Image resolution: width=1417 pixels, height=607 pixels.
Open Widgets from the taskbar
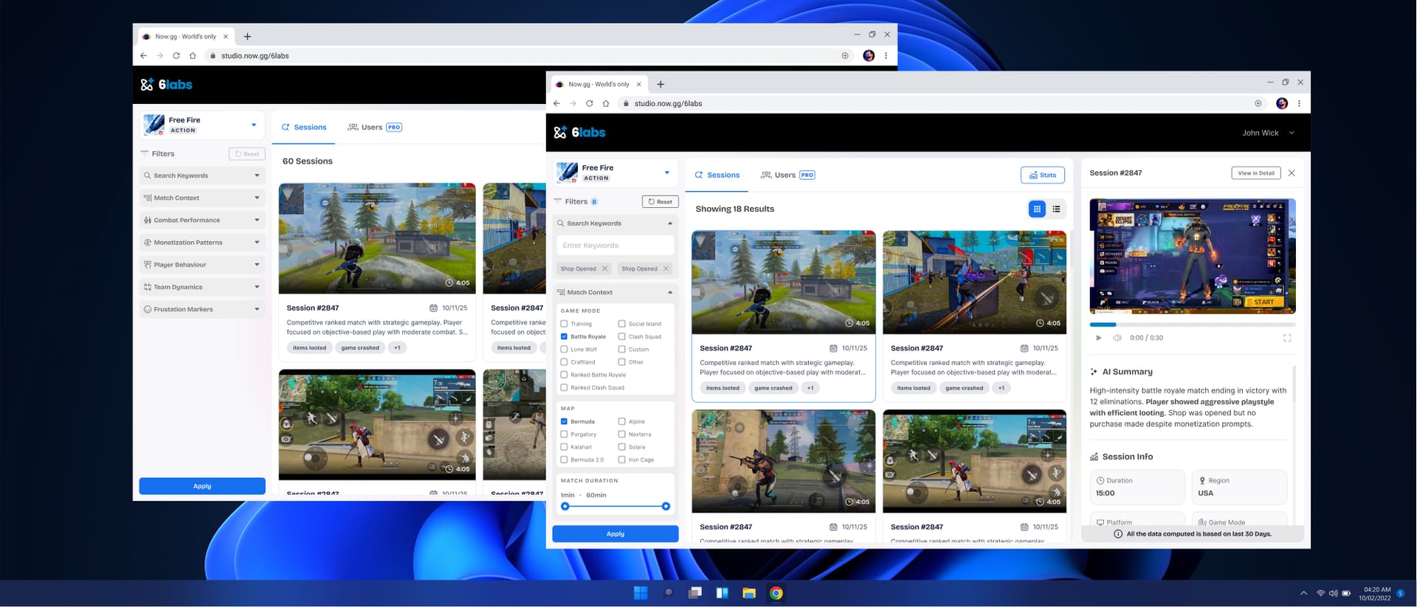click(x=722, y=593)
